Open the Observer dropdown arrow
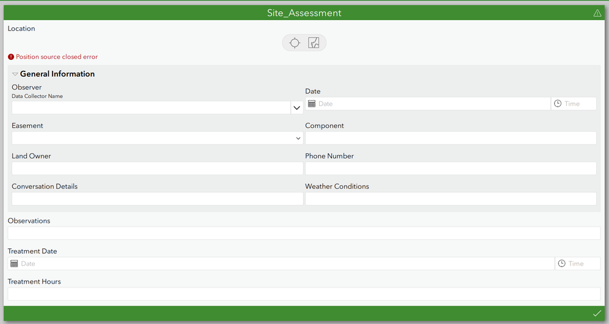609x324 pixels. 297,107
